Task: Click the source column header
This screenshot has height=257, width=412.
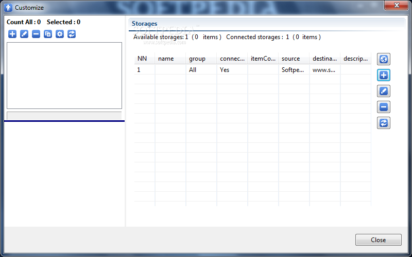Action: [x=294, y=59]
